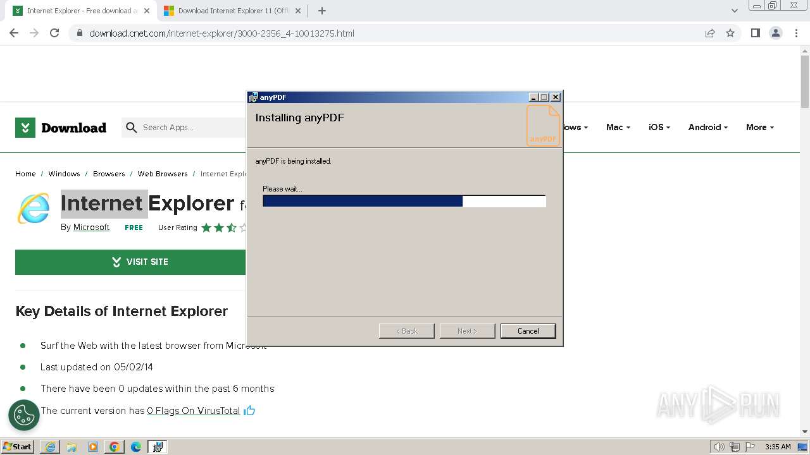Reload the current CNET page
Image resolution: width=810 pixels, height=455 pixels.
(54, 33)
